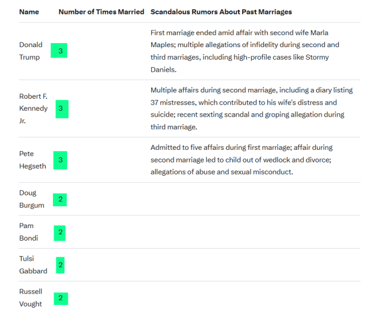Select the Donald Trump name cell
The width and height of the screenshot is (368, 313).
30,51
